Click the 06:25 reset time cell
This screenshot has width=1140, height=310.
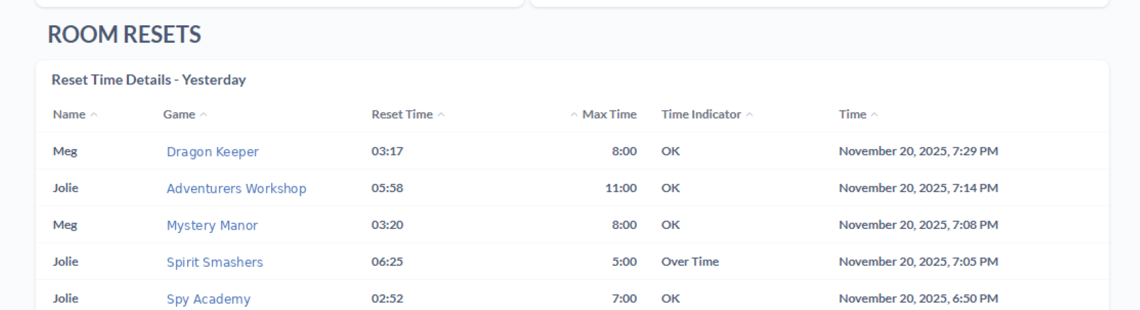387,262
